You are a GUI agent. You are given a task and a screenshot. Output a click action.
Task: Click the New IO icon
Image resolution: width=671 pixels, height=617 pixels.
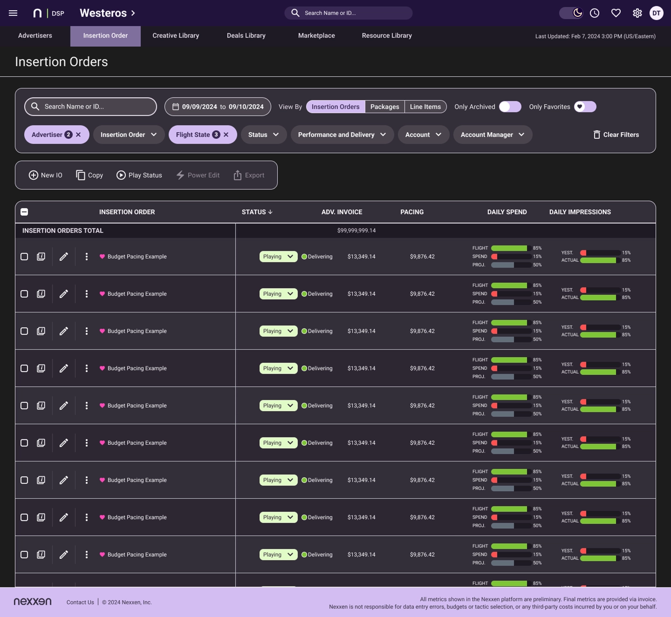(33, 175)
